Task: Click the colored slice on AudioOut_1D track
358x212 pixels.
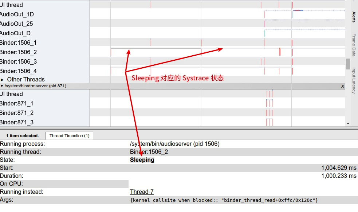Action: (298, 11)
